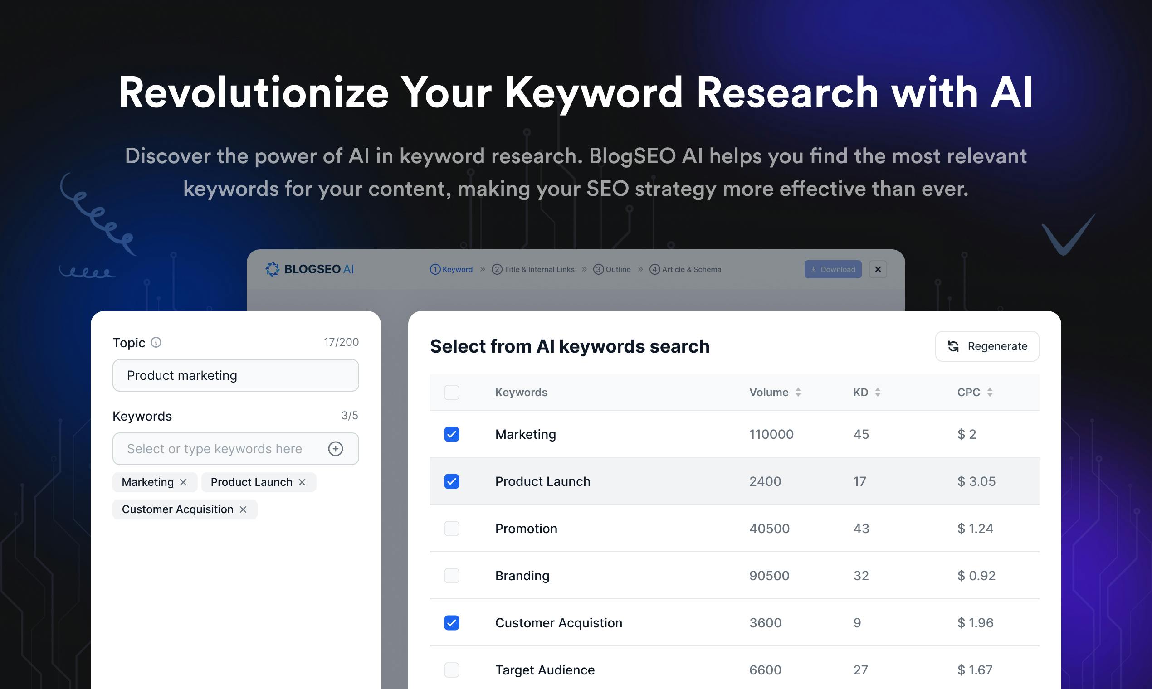This screenshot has width=1152, height=689.
Task: Click the KD value 9
Action: [857, 623]
